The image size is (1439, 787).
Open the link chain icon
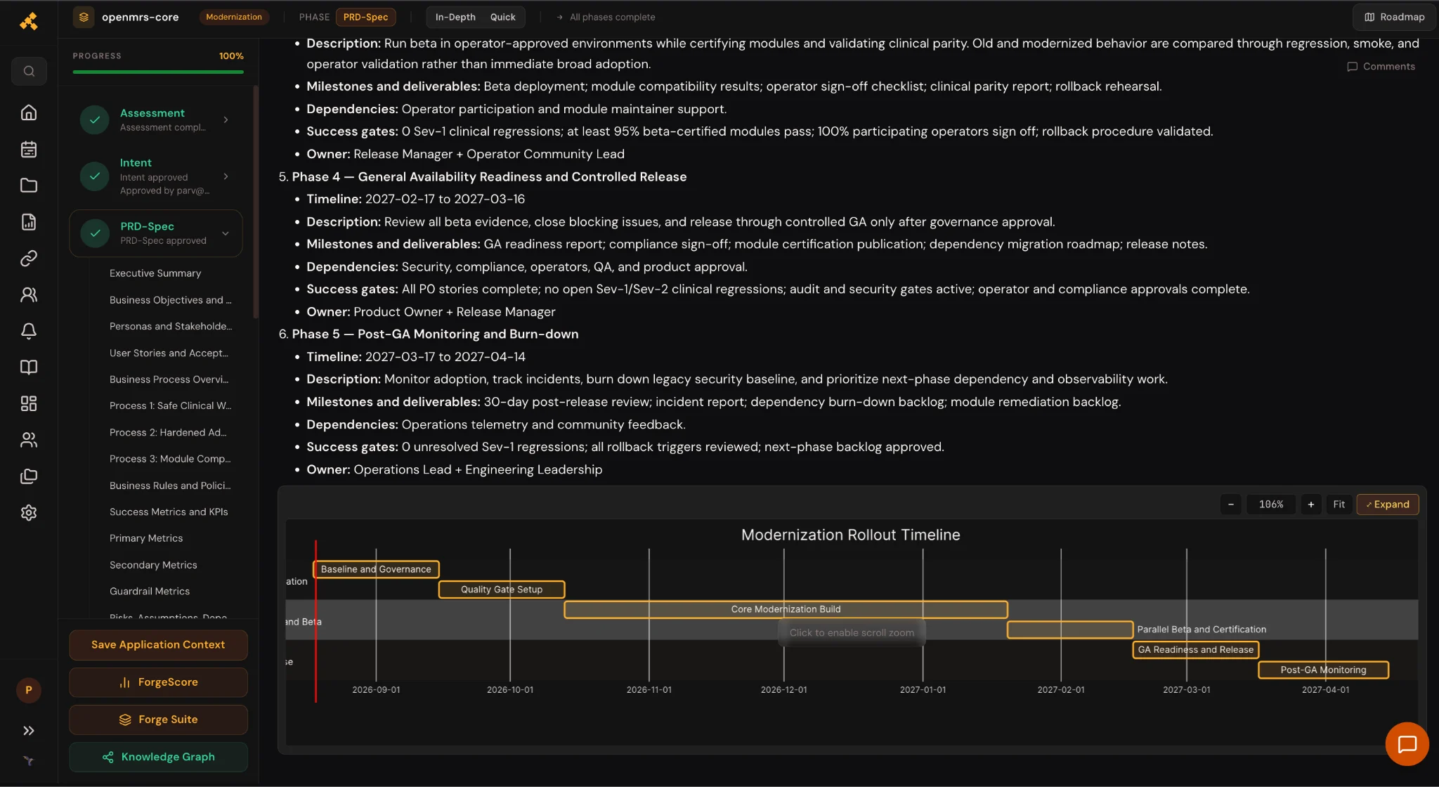[x=29, y=259]
